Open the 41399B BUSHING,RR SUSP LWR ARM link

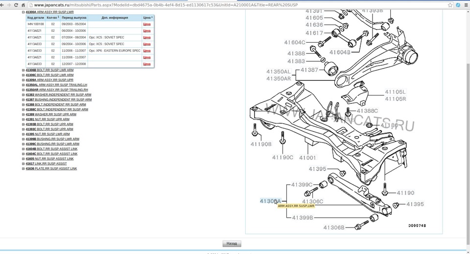tap(52, 139)
